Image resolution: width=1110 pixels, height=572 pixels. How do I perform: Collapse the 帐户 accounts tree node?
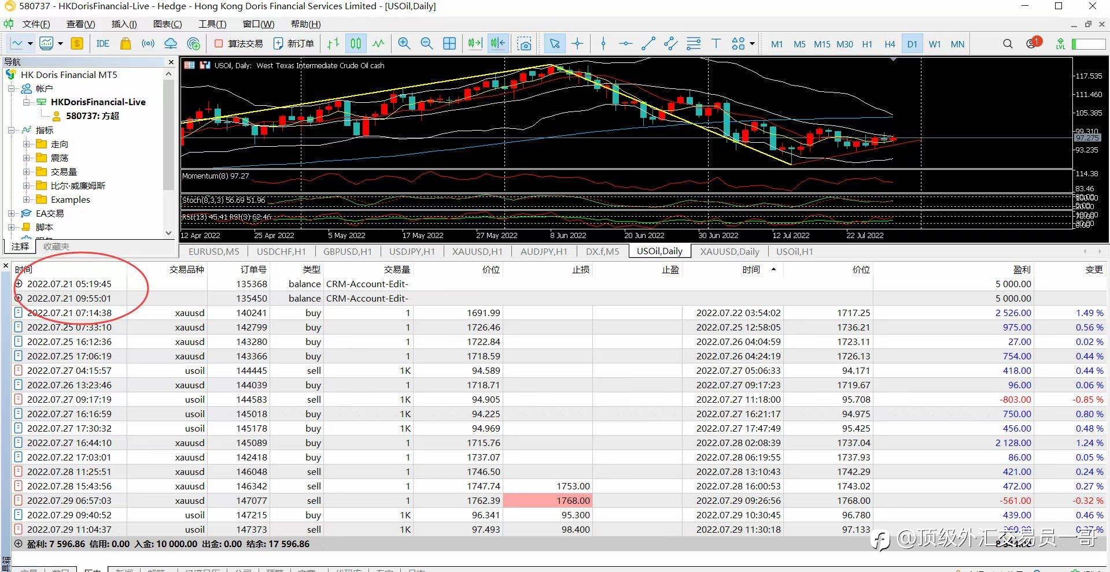click(11, 88)
